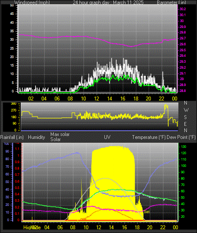
Task: Click hour label 14 under the bottom chart
Action: [x=112, y=227]
